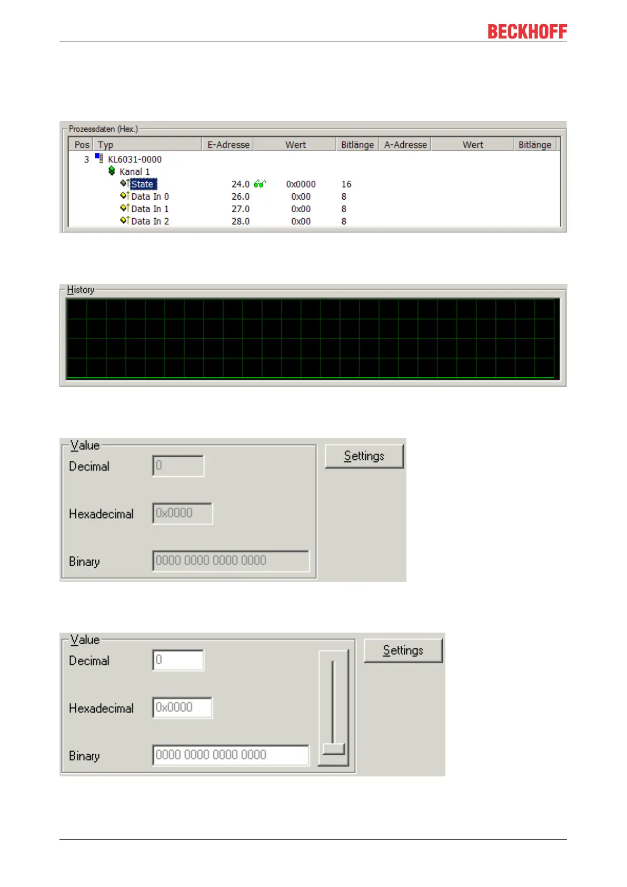Click the editable Binary input field

[231, 755]
